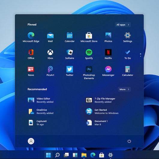Open recommended Video Editor

[x=40, y=100]
